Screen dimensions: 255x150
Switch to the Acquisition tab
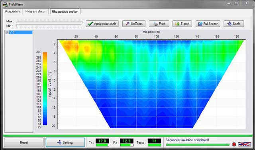pos(12,12)
